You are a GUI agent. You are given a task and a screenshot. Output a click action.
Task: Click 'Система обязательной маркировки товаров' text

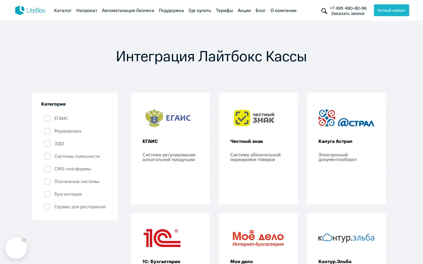point(255,157)
